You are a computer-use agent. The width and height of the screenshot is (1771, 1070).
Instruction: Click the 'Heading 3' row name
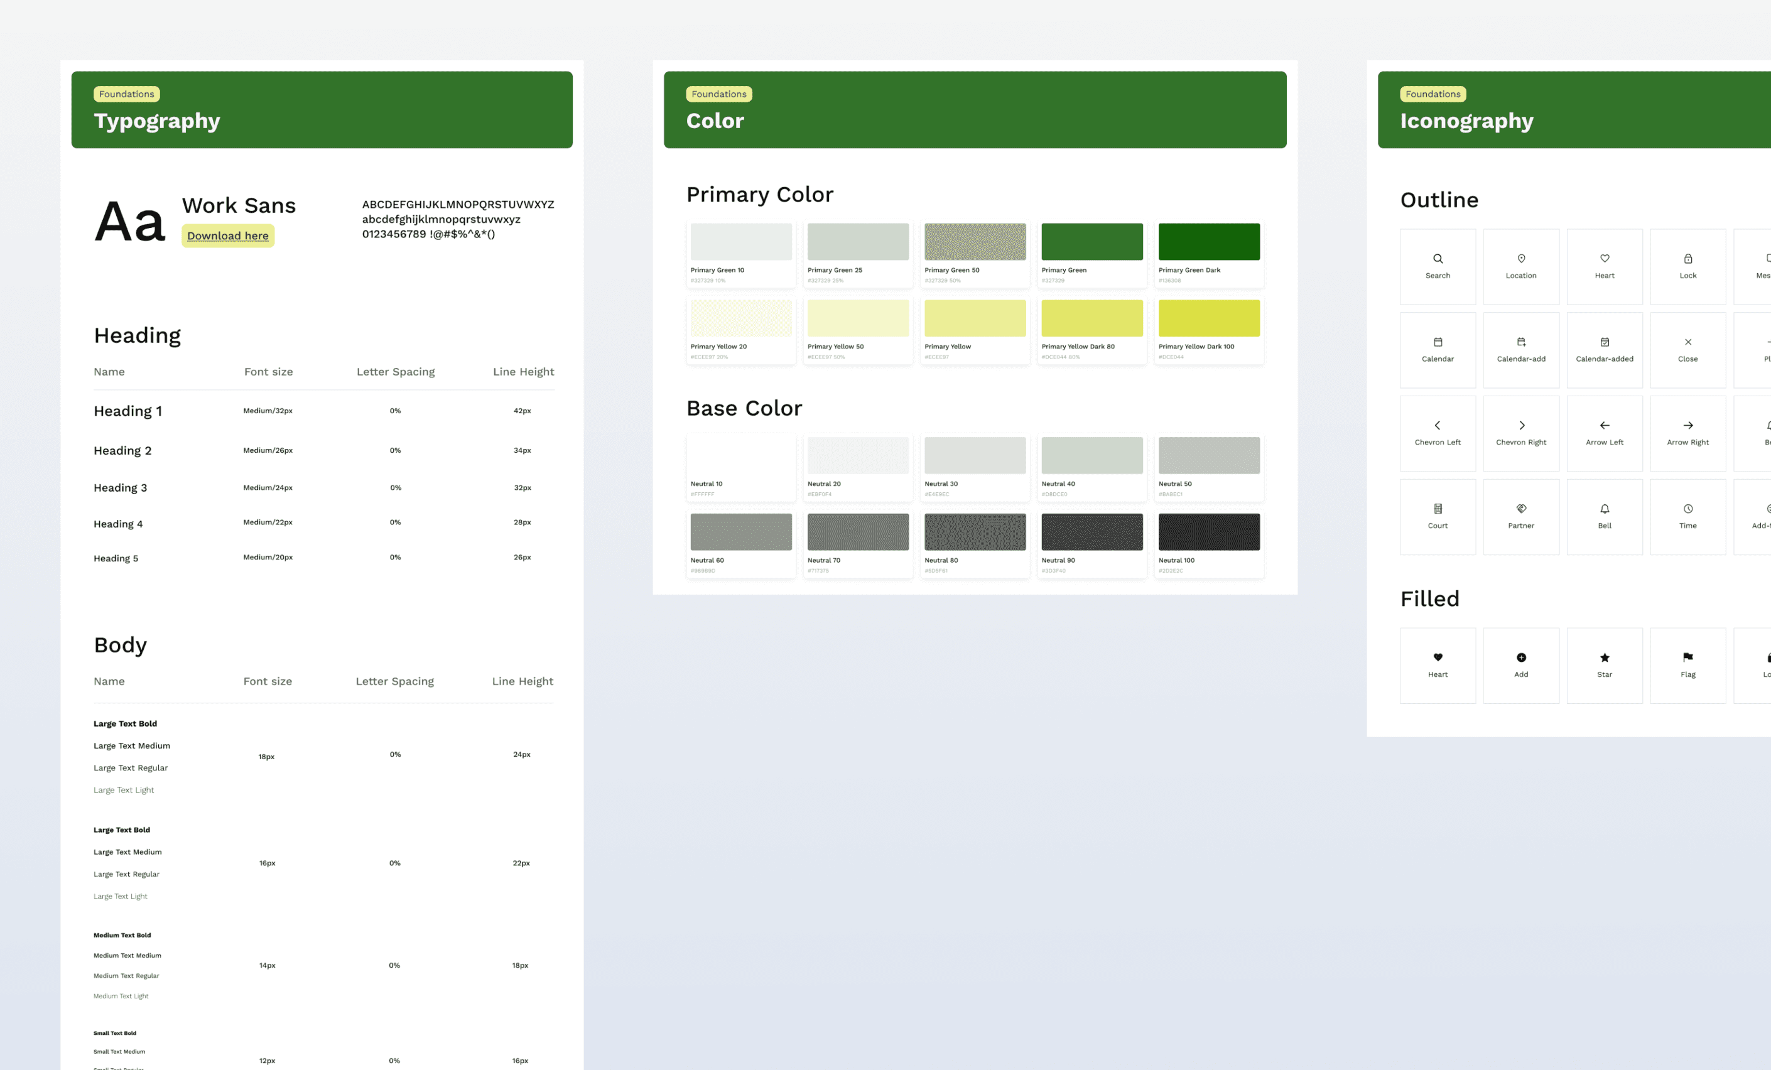coord(120,488)
